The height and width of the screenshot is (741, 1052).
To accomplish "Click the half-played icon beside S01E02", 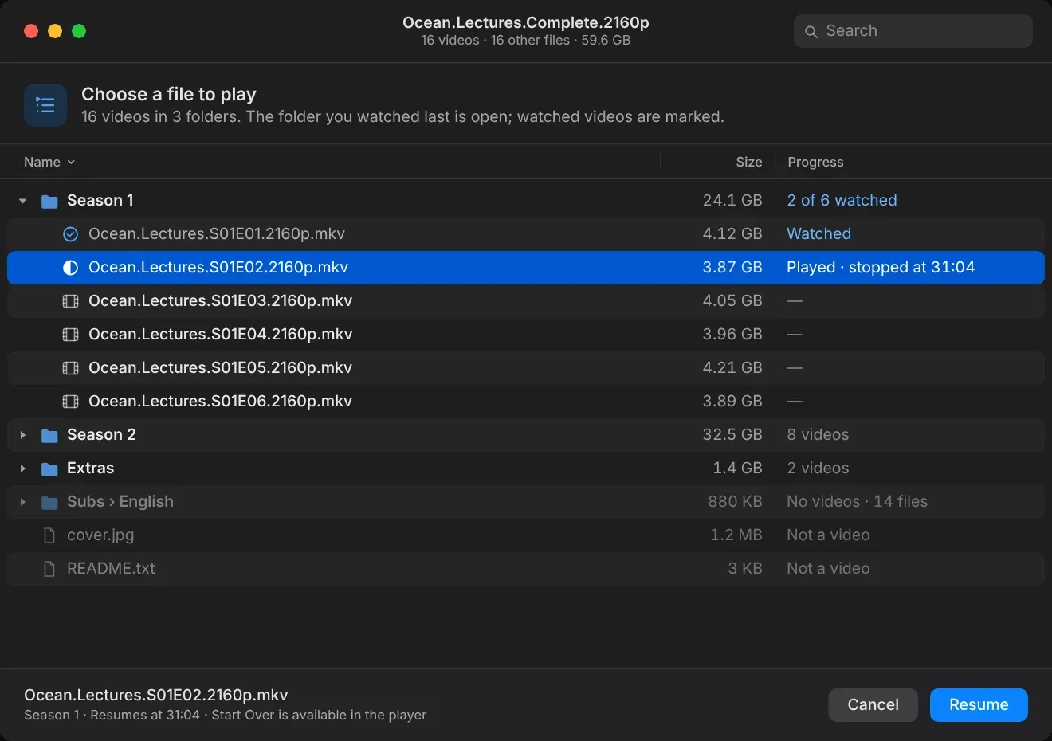I will (70, 268).
